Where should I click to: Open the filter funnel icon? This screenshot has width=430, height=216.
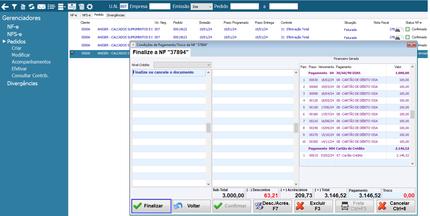[14, 6]
